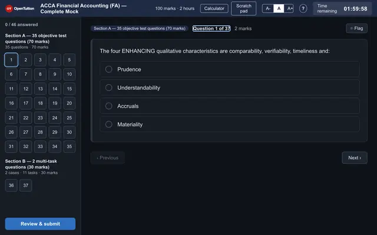377x235 pixels.
Task: Pick the Materiality option
Action: 230,124
